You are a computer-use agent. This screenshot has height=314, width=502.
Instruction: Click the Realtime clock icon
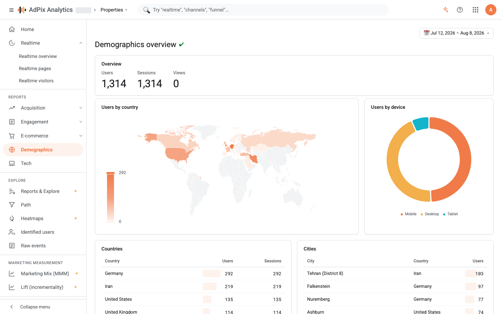tap(12, 43)
